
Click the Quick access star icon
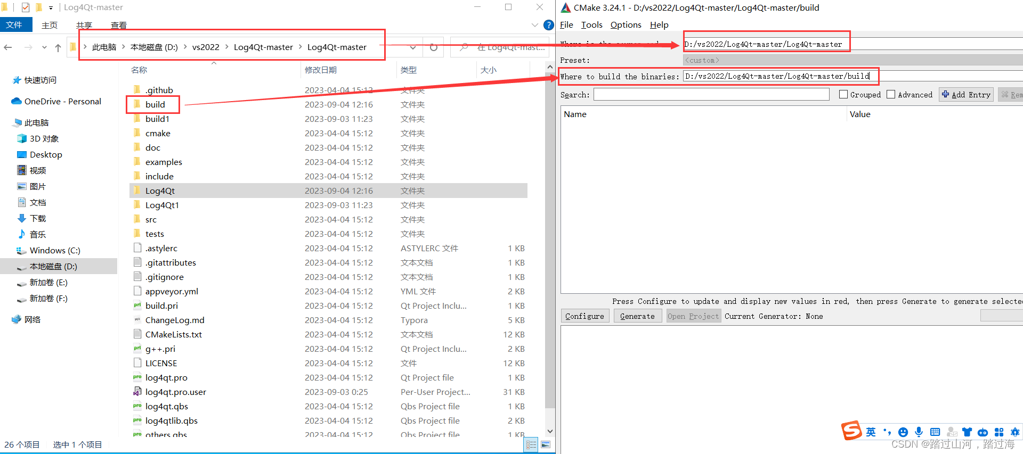coord(17,80)
